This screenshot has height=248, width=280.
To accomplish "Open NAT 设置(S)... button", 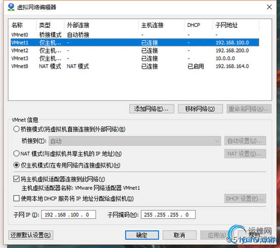I will coord(245,154).
